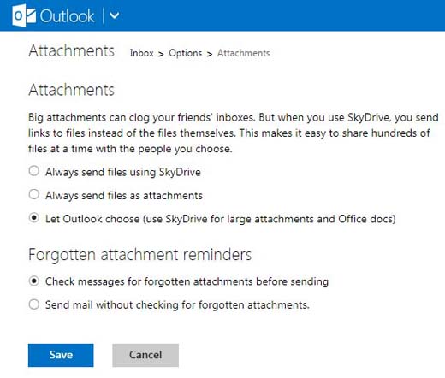Screen dimensions: 445x378
Task: Click the arrow between Inbox and Options
Action: 161,54
